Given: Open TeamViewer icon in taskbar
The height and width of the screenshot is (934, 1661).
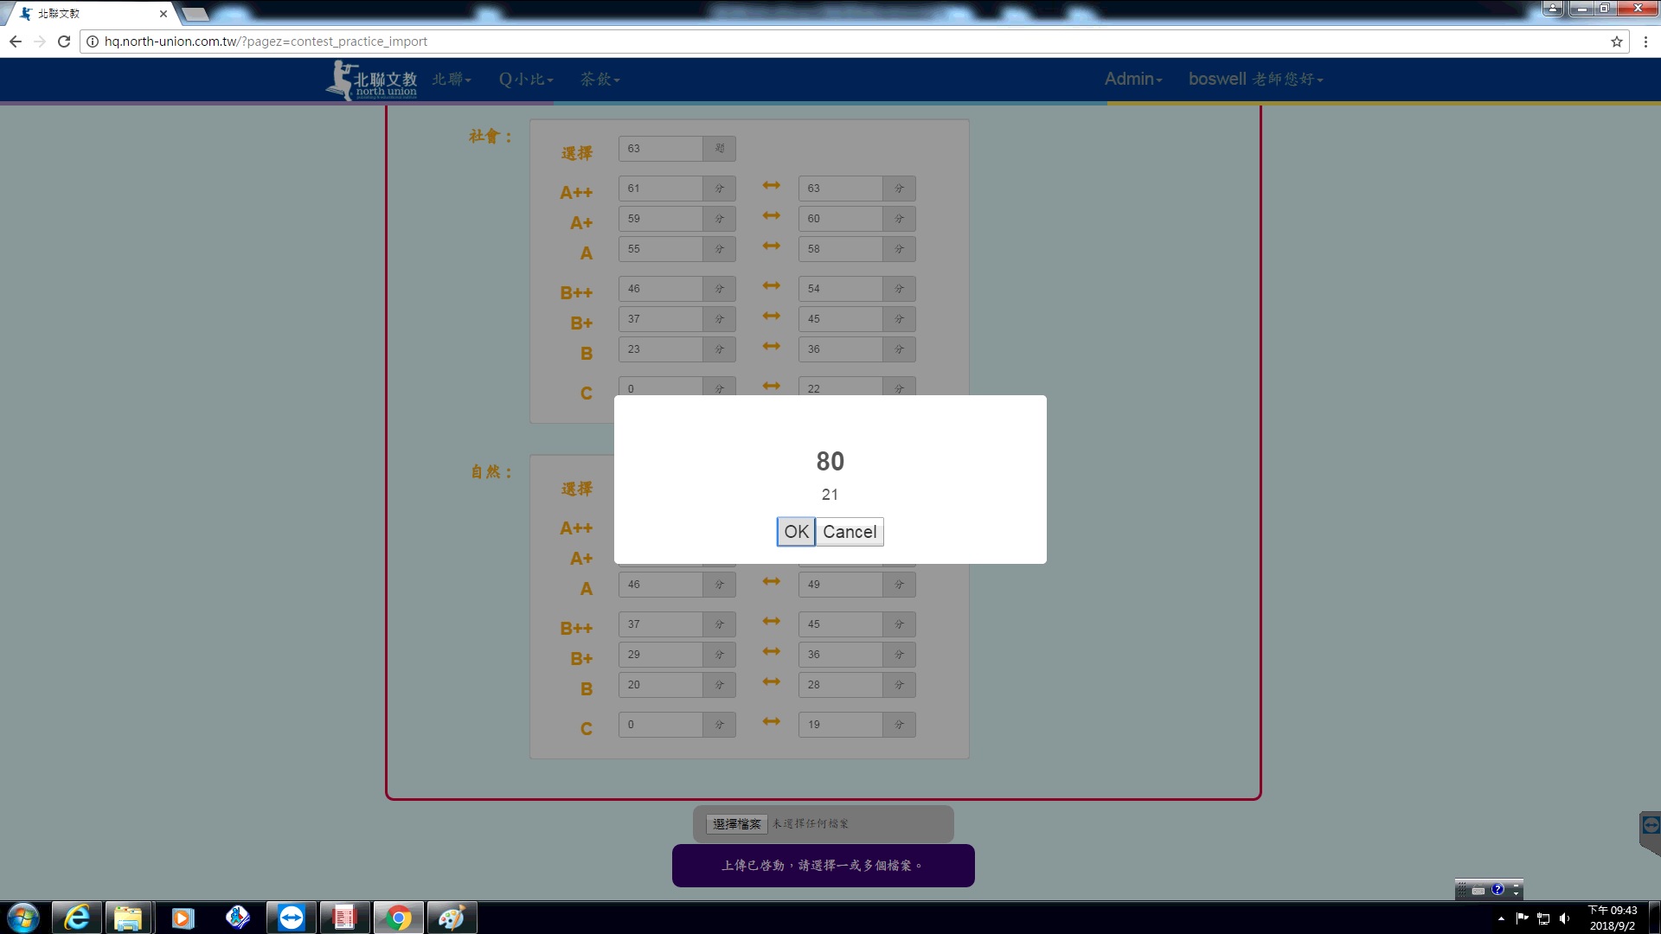Looking at the screenshot, I should [291, 918].
